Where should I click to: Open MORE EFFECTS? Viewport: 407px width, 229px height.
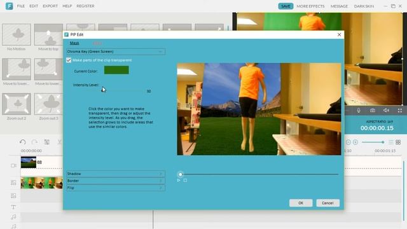(310, 6)
